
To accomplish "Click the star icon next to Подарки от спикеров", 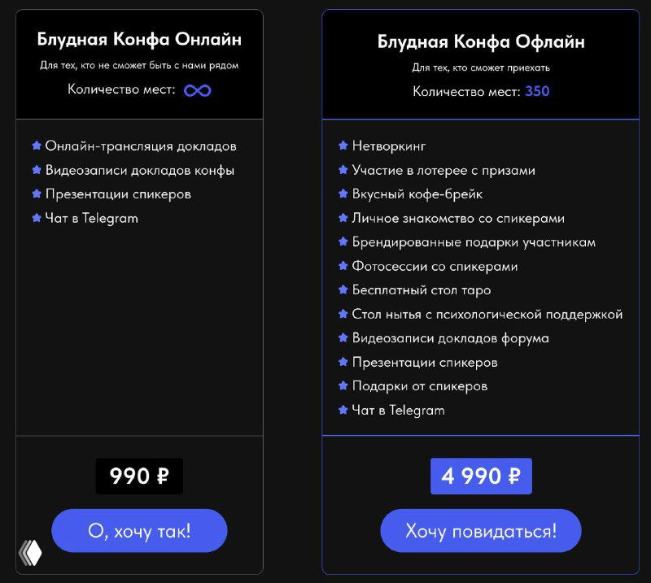I will (x=342, y=386).
